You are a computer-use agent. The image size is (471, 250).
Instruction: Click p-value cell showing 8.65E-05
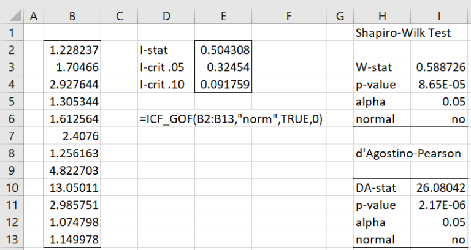click(437, 85)
